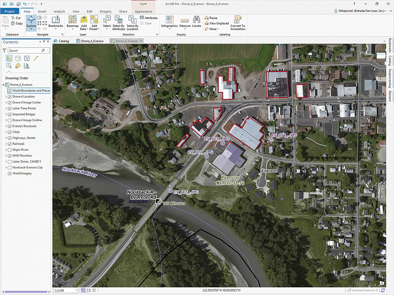Viewport: 394px width, 295px height.
Task: Uncheck the Lahar Time Points layer
Action: click(10, 108)
